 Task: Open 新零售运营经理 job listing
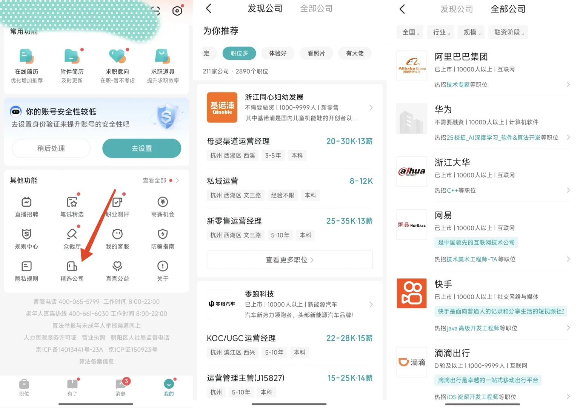(289, 228)
